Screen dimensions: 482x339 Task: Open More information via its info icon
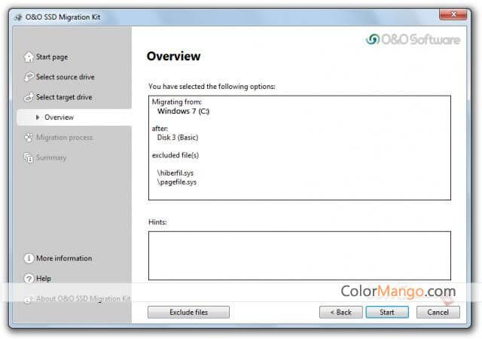(29, 258)
